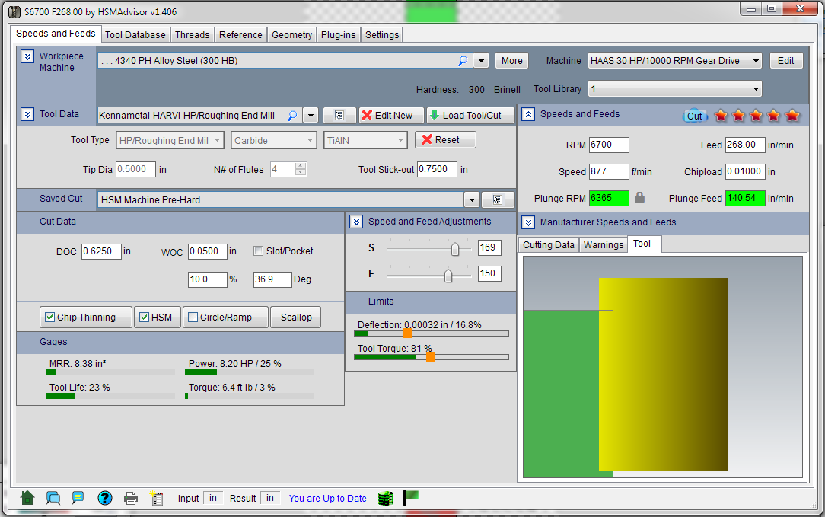Open the Geometry tab
The height and width of the screenshot is (517, 825).
pyautogui.click(x=292, y=35)
